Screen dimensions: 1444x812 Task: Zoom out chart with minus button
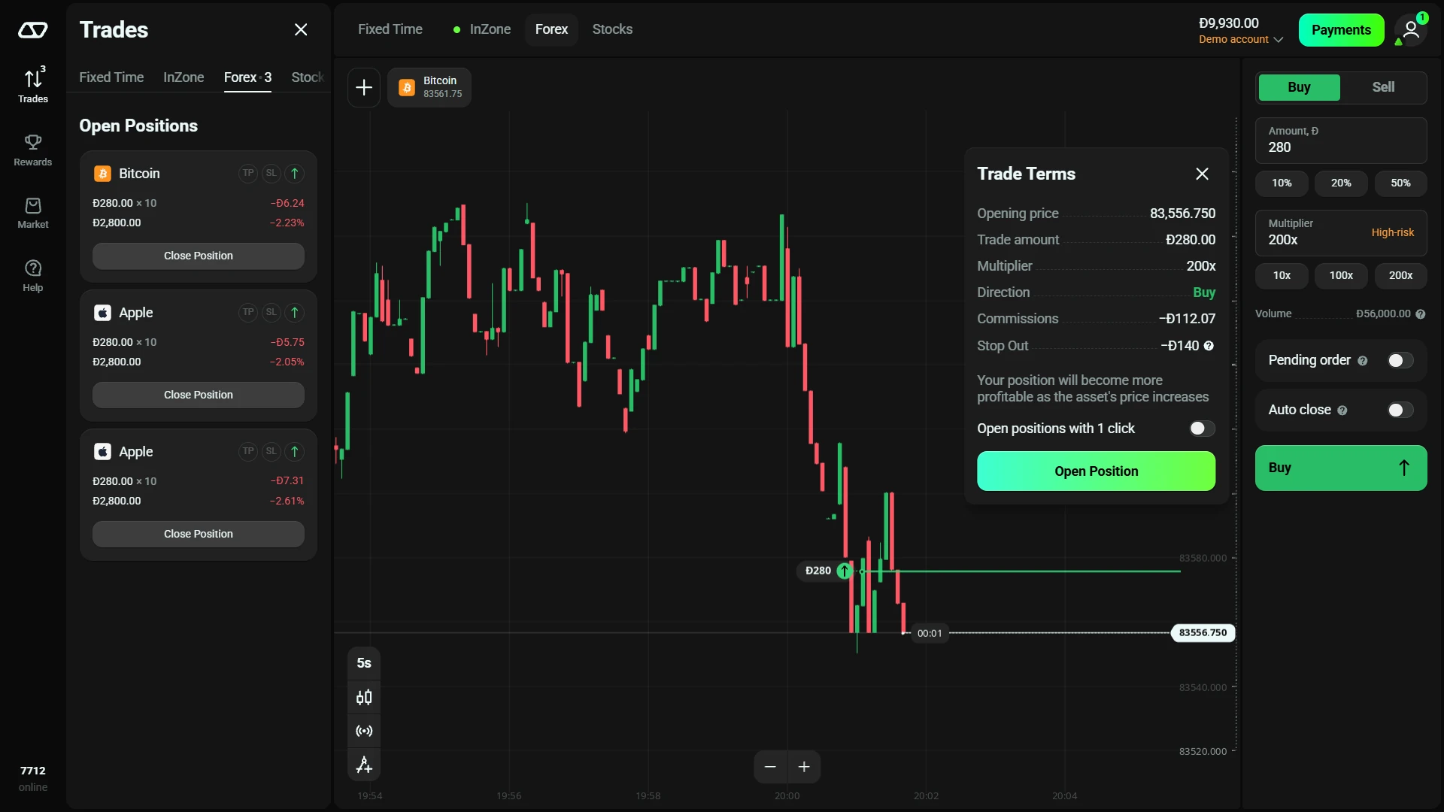click(770, 767)
